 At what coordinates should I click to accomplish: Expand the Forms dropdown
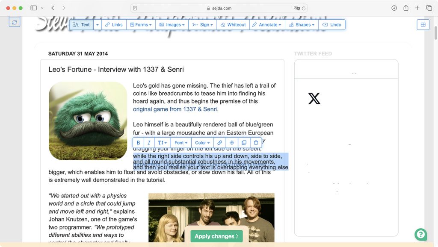coord(141,24)
